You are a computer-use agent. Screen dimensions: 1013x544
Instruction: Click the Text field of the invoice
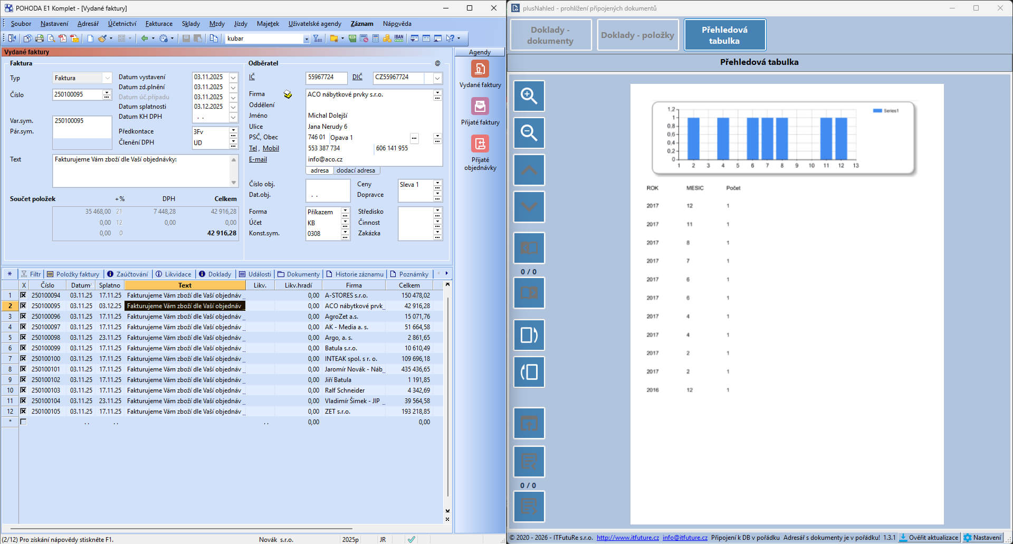141,171
